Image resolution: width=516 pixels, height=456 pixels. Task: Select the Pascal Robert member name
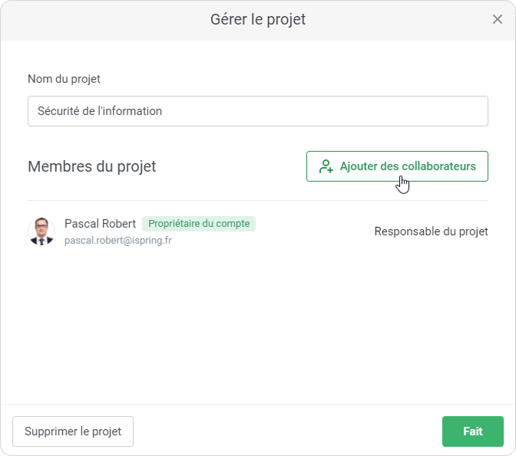point(100,224)
